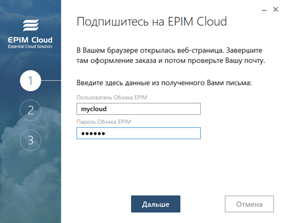Viewport: 285px width, 223px height.
Task: Minimize the EPIM Cloud window
Action: (264, 10)
